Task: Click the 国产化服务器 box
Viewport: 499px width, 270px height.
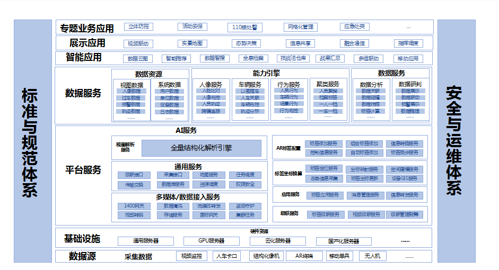Action: pos(344,241)
